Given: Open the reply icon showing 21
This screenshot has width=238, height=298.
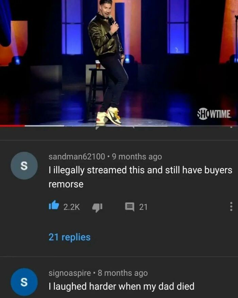Looking at the screenshot, I should (x=130, y=207).
